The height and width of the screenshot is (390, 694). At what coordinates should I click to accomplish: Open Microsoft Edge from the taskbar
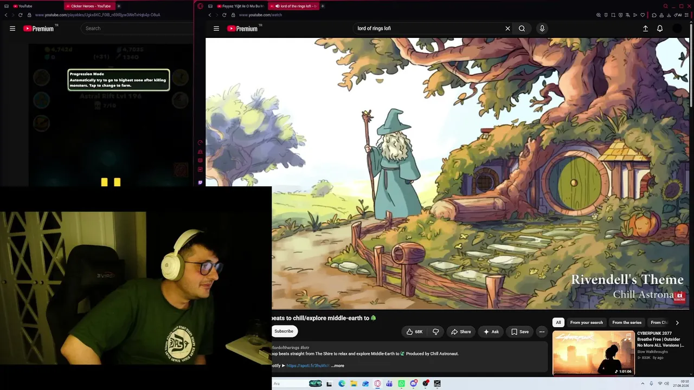(342, 383)
